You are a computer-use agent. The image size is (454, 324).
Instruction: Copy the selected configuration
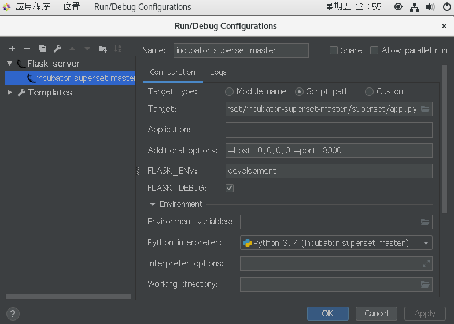tap(42, 49)
